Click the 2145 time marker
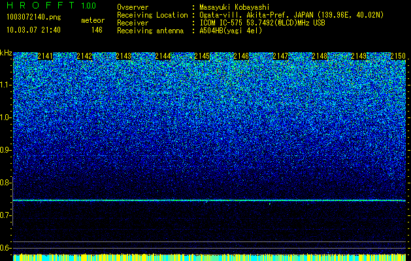 tap(202, 56)
